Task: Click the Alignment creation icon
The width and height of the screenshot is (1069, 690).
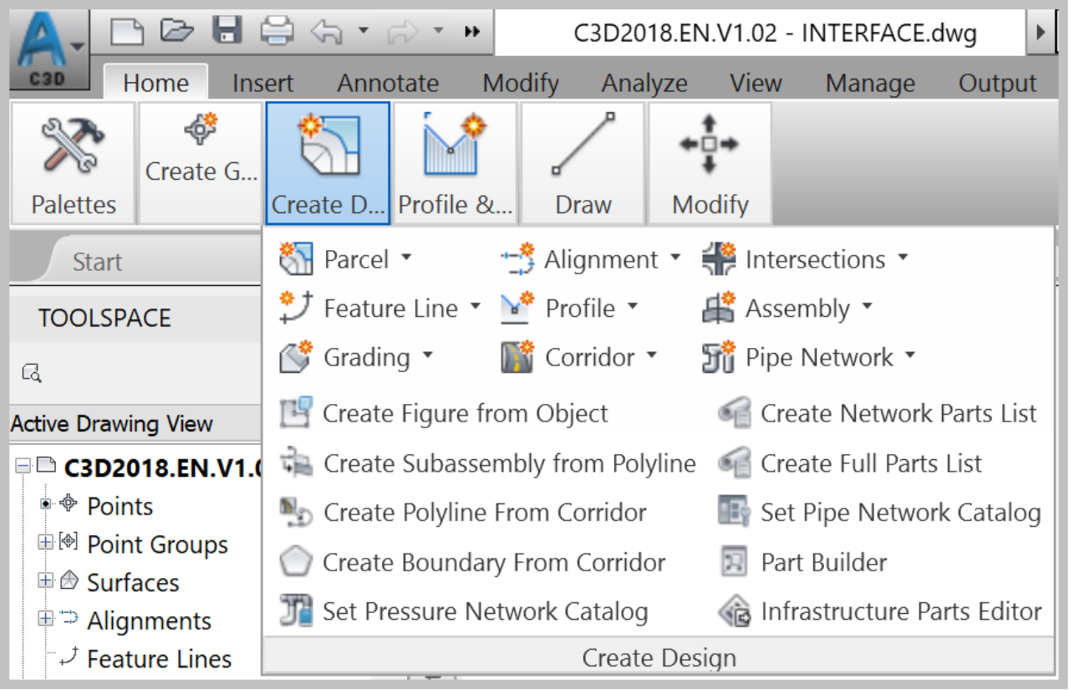Action: (x=517, y=259)
